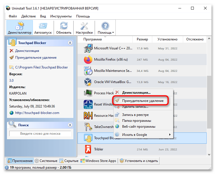Click the vertical scrollbar thumb
The height and width of the screenshot is (174, 216).
[x=209, y=102]
